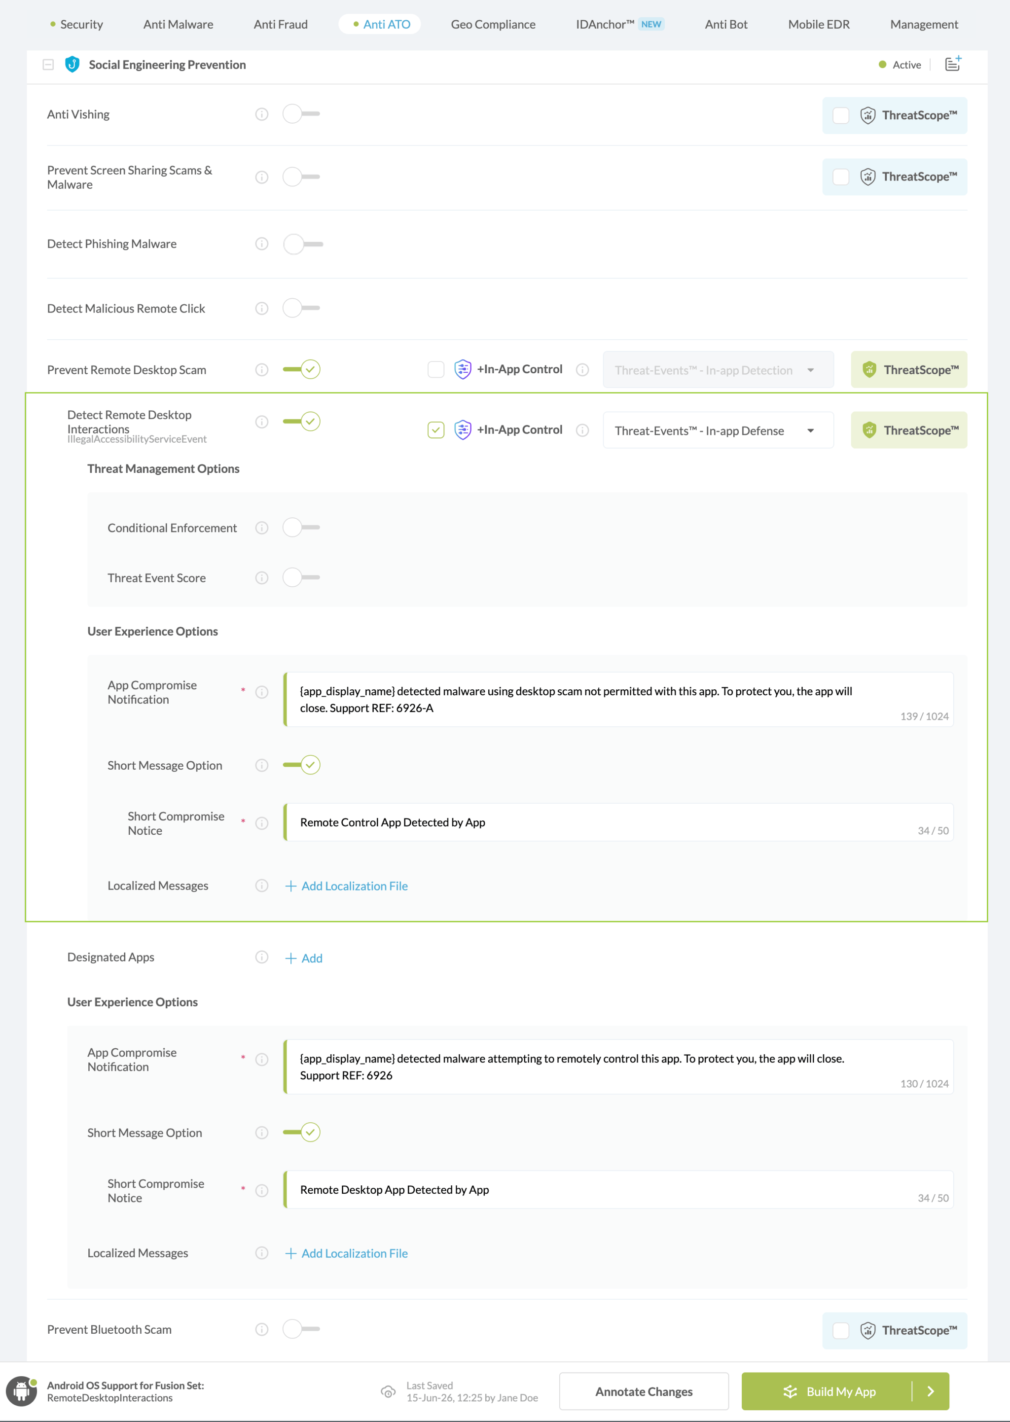The width and height of the screenshot is (1010, 1422).
Task: Show info for Designated Apps
Action: pos(262,958)
